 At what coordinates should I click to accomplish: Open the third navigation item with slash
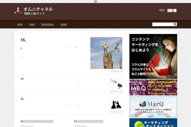(x=47, y=25)
